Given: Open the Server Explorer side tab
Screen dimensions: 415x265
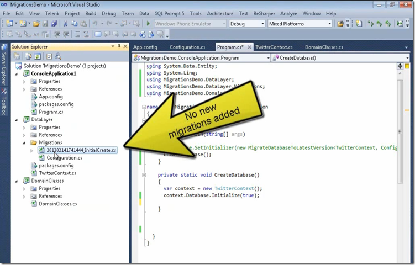Looking at the screenshot, I should click(x=4, y=65).
